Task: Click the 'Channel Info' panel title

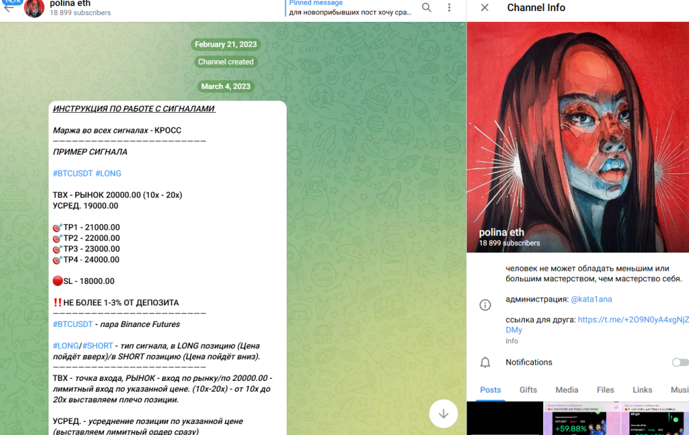Action: click(x=536, y=8)
